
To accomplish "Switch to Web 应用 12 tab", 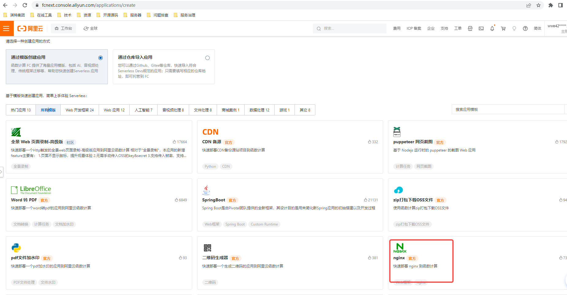I will pyautogui.click(x=114, y=110).
